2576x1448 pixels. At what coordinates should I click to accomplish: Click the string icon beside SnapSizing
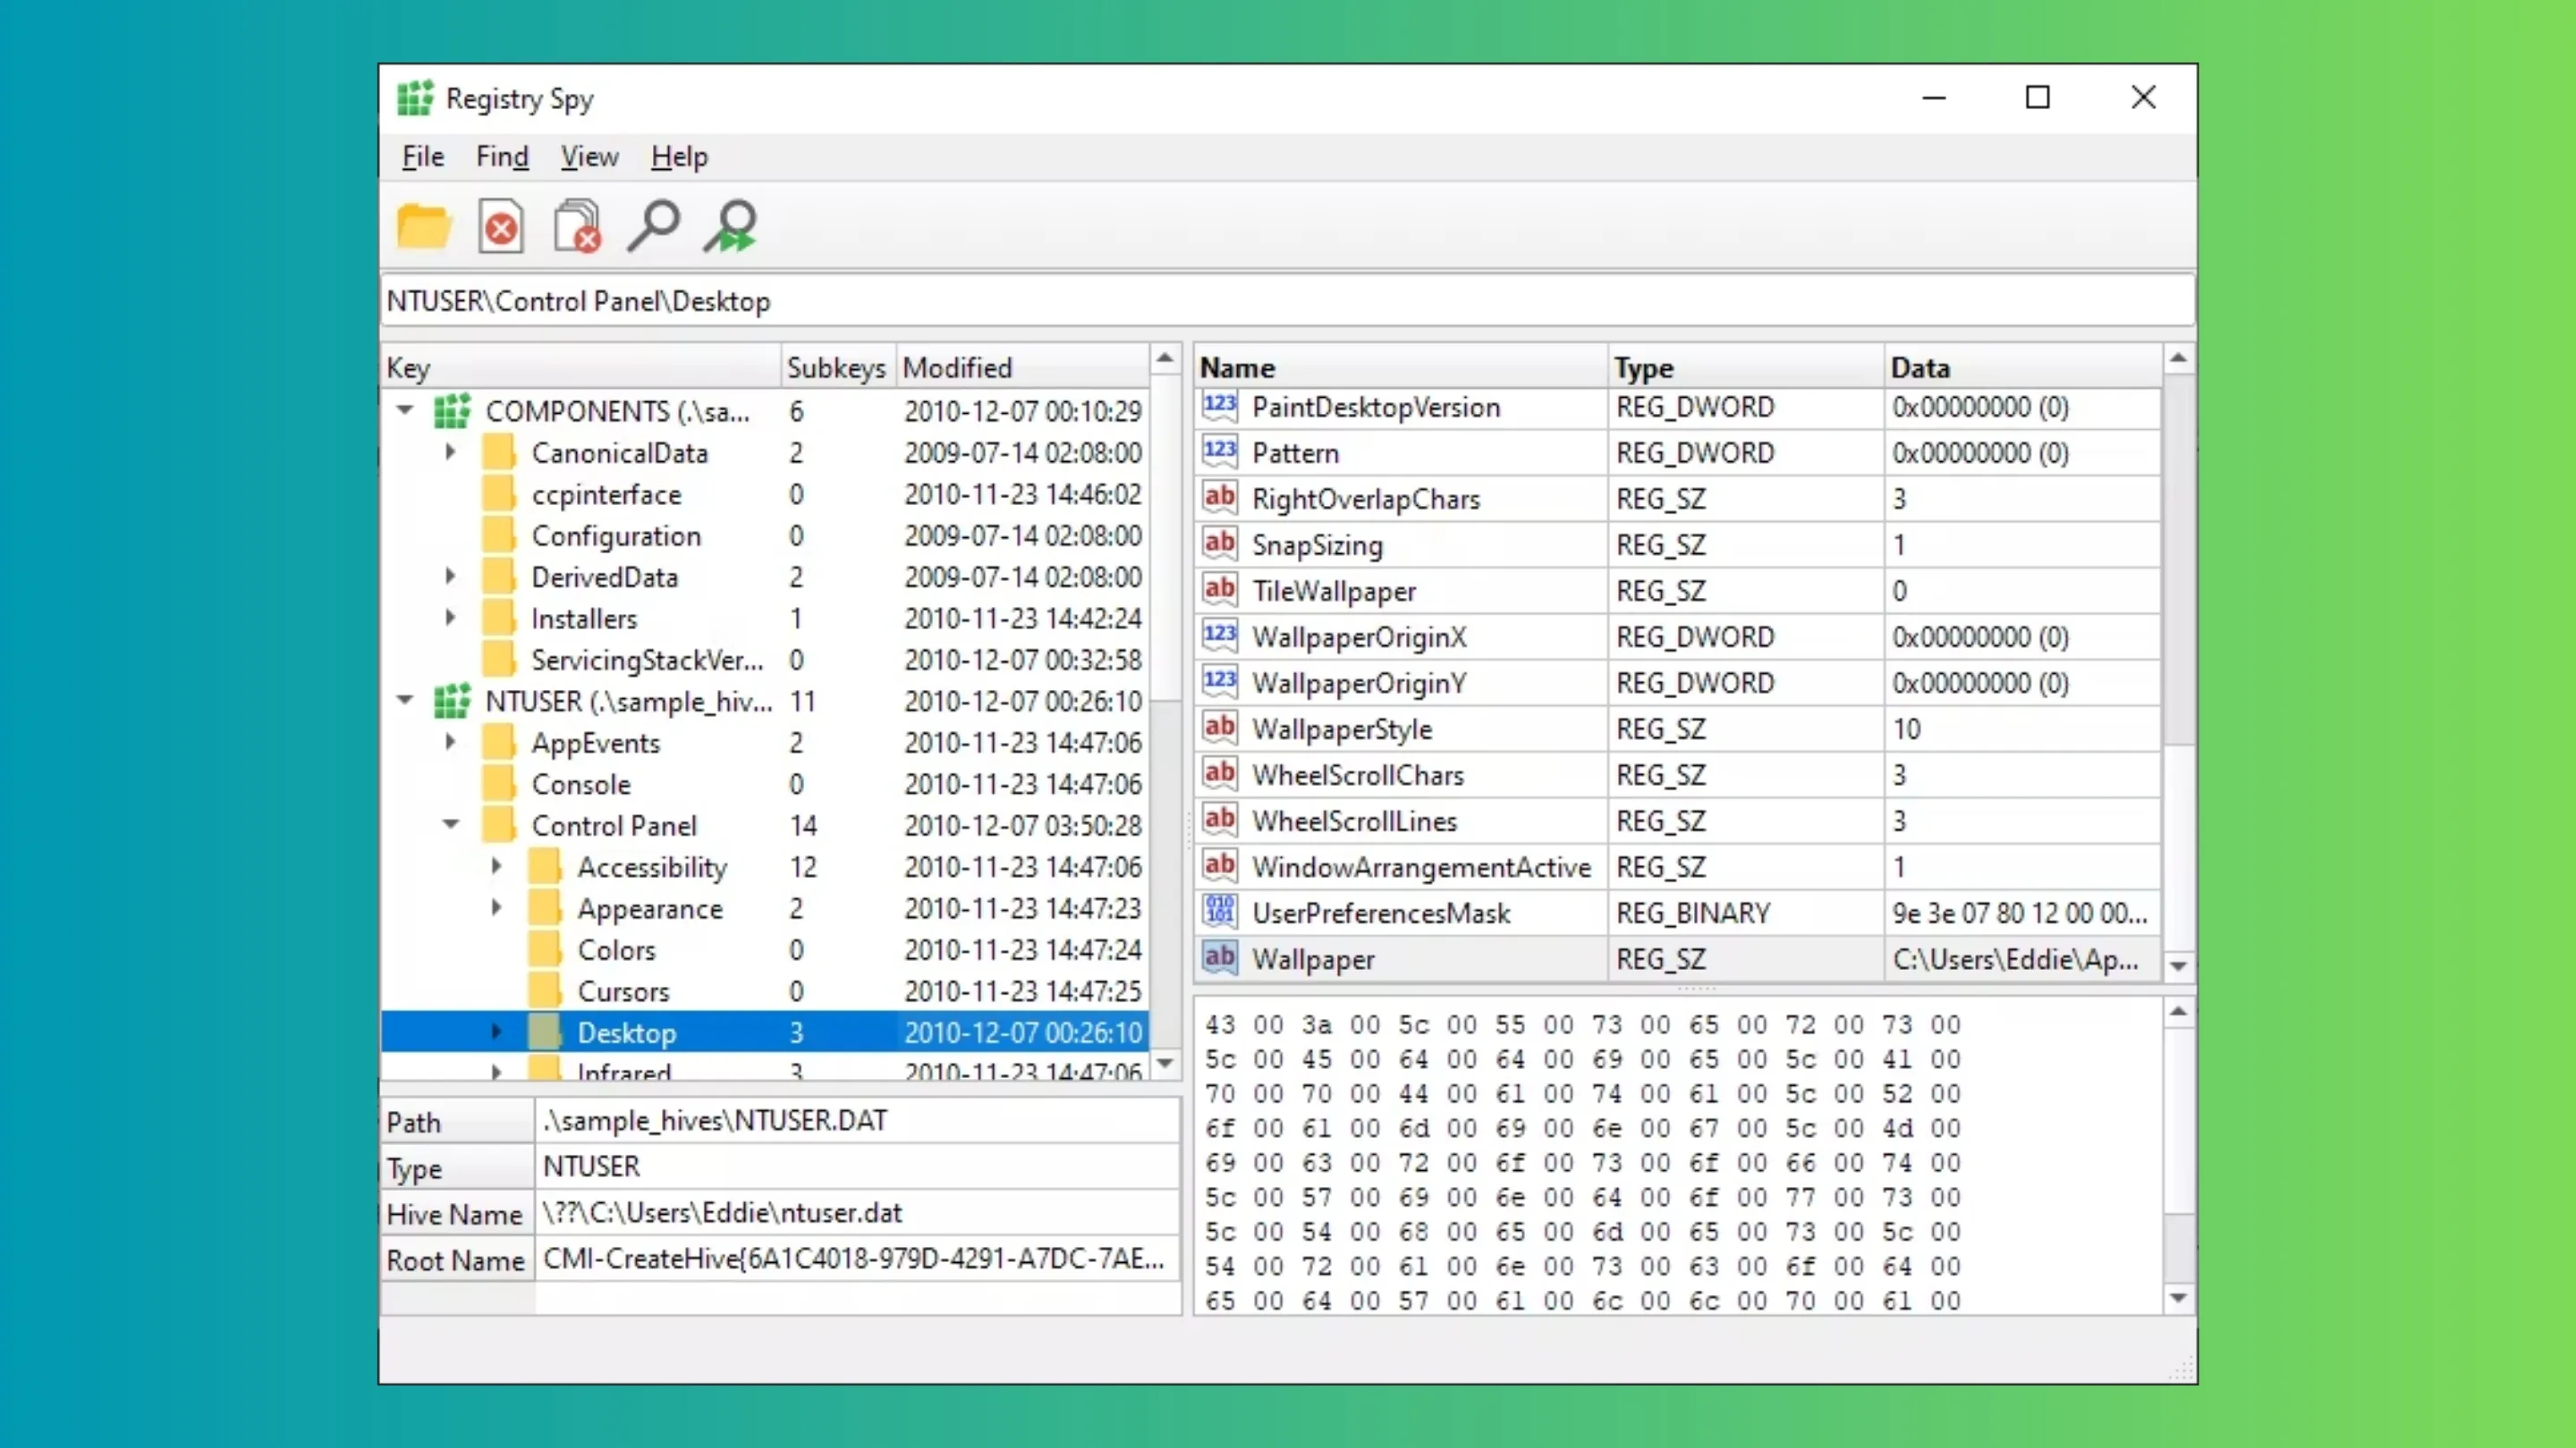click(x=1219, y=544)
